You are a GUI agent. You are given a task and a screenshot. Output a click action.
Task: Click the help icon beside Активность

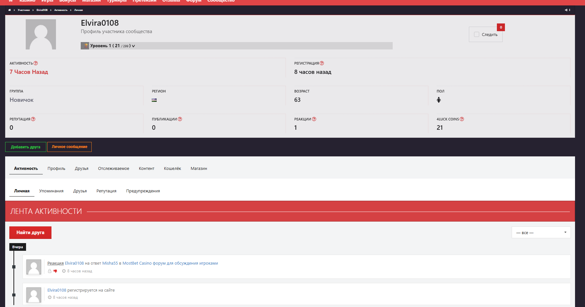point(36,63)
